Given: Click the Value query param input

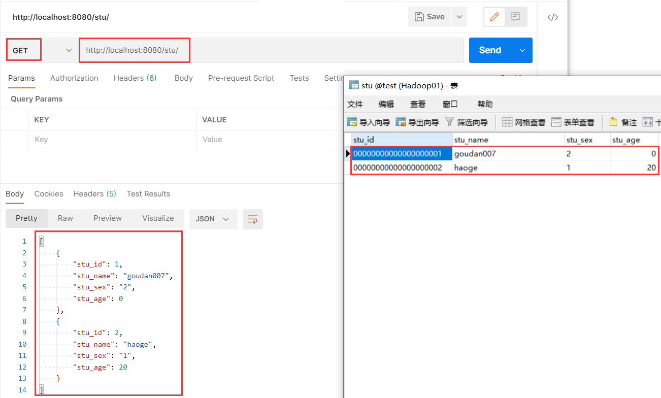Looking at the screenshot, I should (270, 140).
